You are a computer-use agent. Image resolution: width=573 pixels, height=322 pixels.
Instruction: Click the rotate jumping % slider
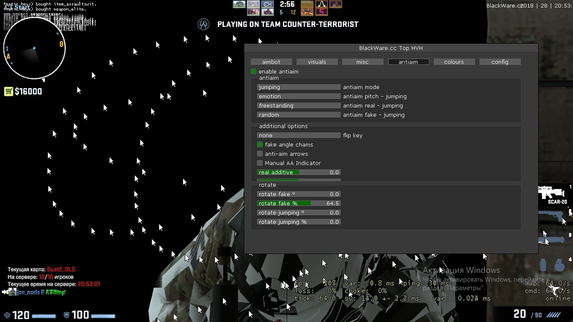click(299, 222)
